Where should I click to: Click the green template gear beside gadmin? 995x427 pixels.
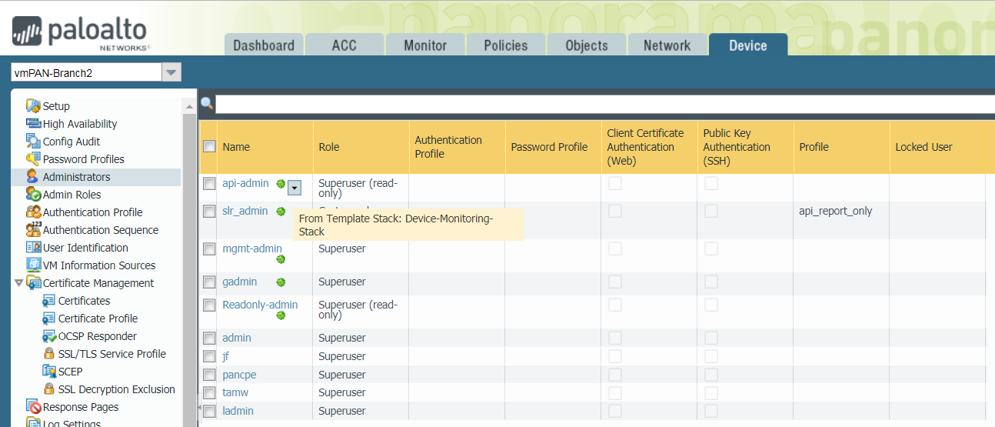[281, 282]
